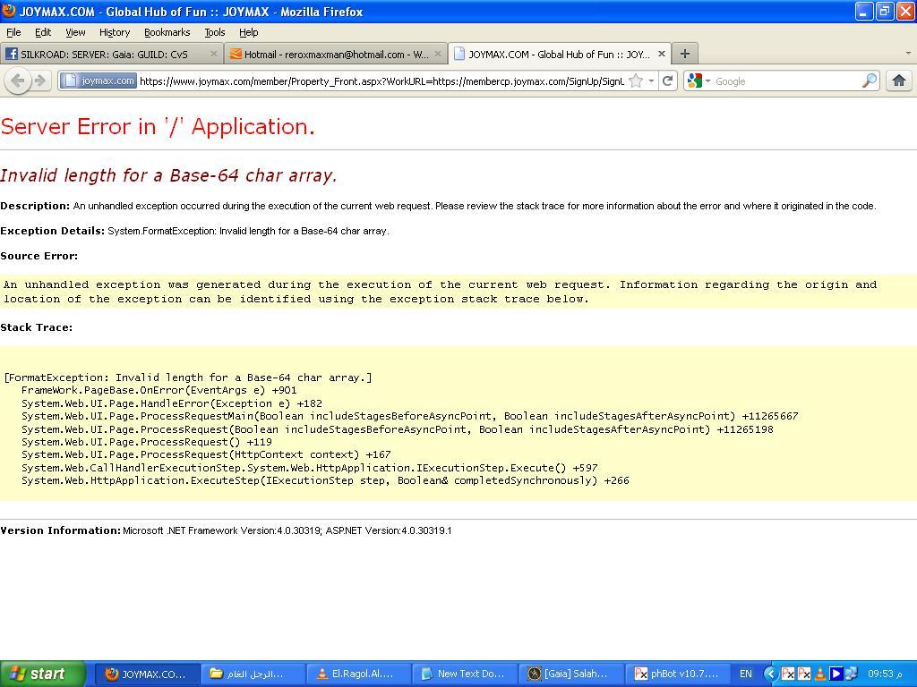Click the "Exception Details:" label
Image resolution: width=917 pixels, height=687 pixels.
point(53,231)
